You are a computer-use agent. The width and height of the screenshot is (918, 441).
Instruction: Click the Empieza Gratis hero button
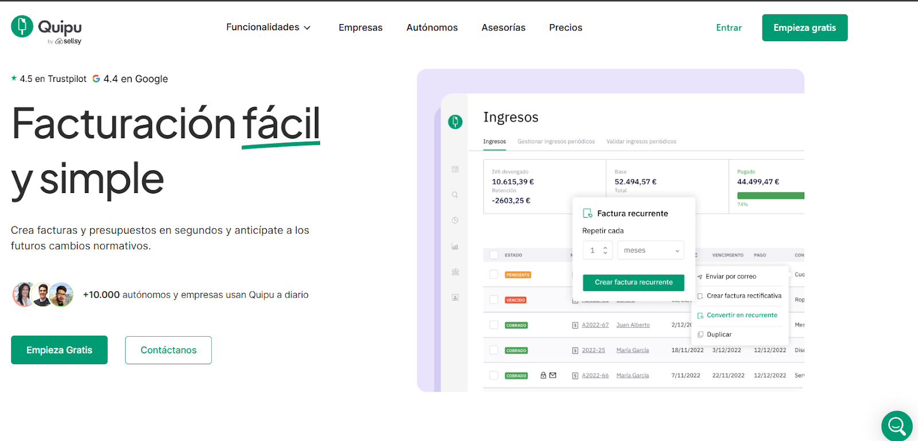59,350
